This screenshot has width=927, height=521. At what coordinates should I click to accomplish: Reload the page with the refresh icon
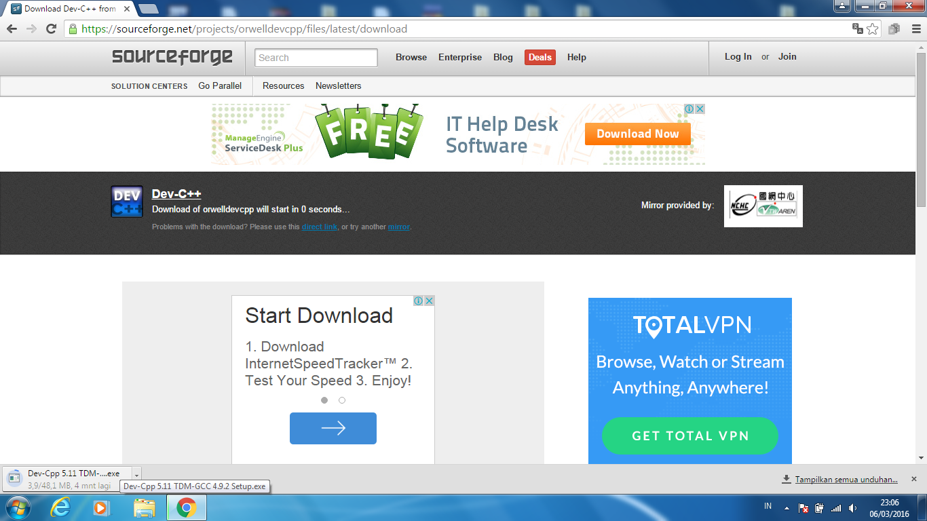coord(51,28)
